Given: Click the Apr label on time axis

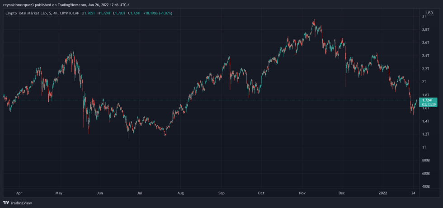Looking at the screenshot, I should coord(18,193).
